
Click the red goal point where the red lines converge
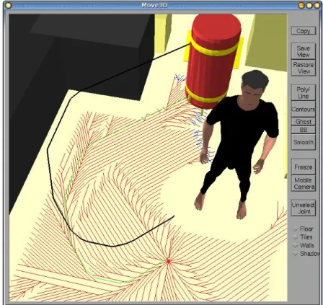tap(168, 261)
